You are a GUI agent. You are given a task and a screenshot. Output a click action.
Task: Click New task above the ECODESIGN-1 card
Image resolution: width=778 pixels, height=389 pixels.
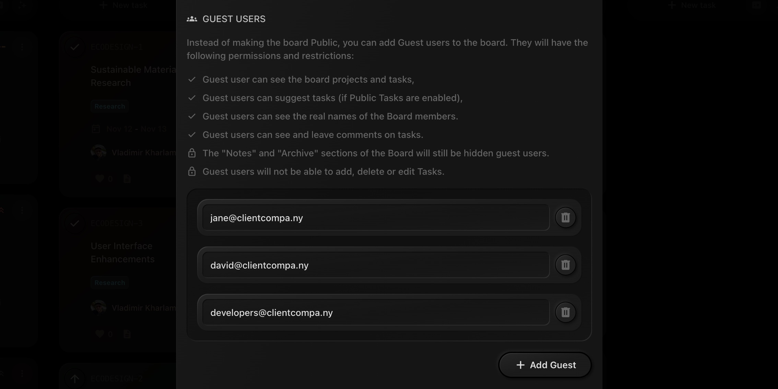[123, 5]
